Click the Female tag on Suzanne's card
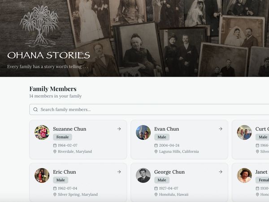269x202 pixels. point(62,137)
